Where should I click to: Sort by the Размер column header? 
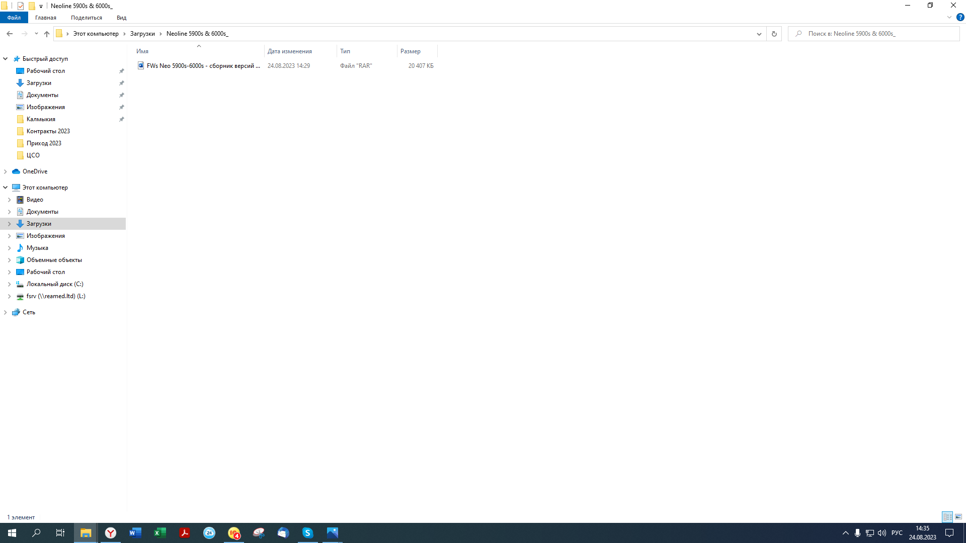[411, 51]
